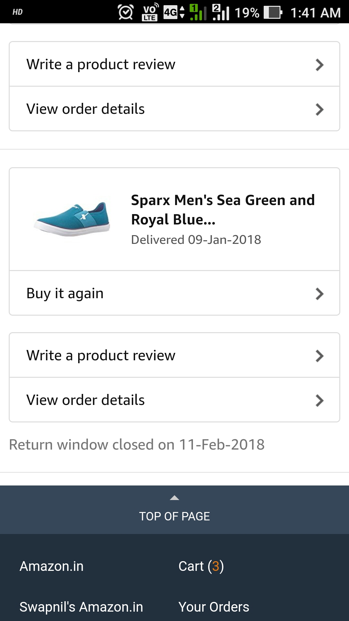Jump to TOP OF PAGE
The image size is (349, 621).
(174, 516)
